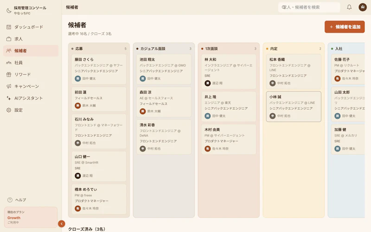Viewport: 371px width, 232px height.
Task: Open candidate card 橋本 めろでぃ
Action: click(x=99, y=199)
